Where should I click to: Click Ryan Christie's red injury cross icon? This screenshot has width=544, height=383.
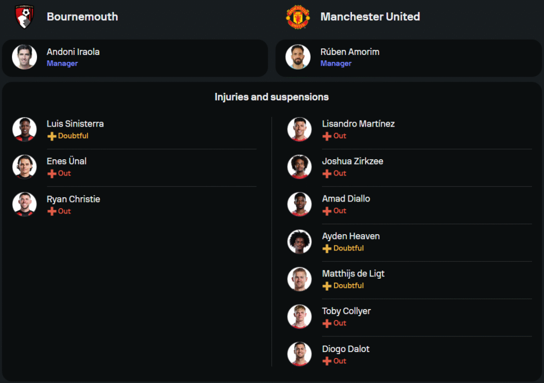pos(52,211)
